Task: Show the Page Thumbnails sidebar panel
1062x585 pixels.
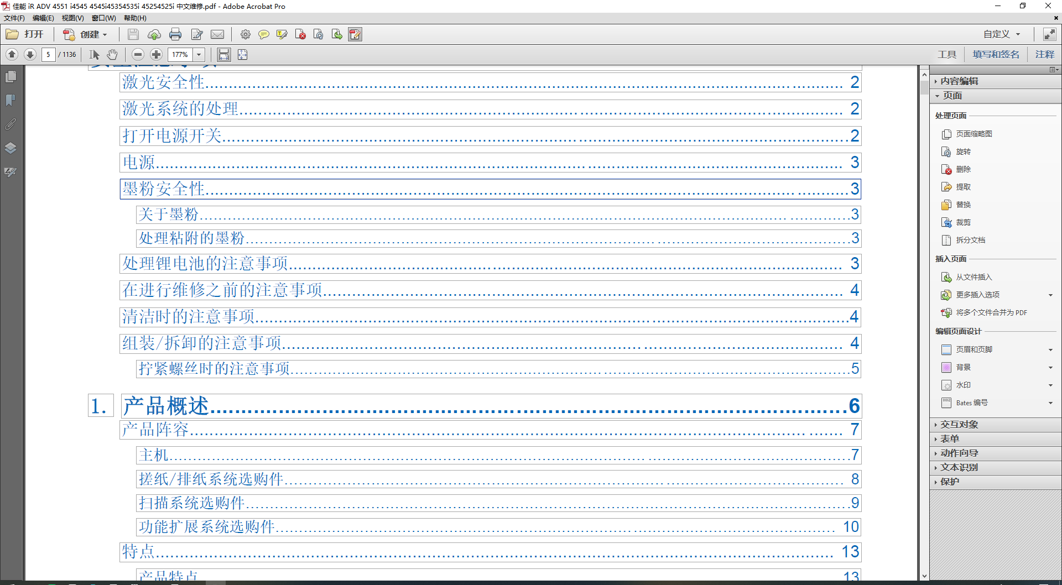Action: tap(11, 77)
